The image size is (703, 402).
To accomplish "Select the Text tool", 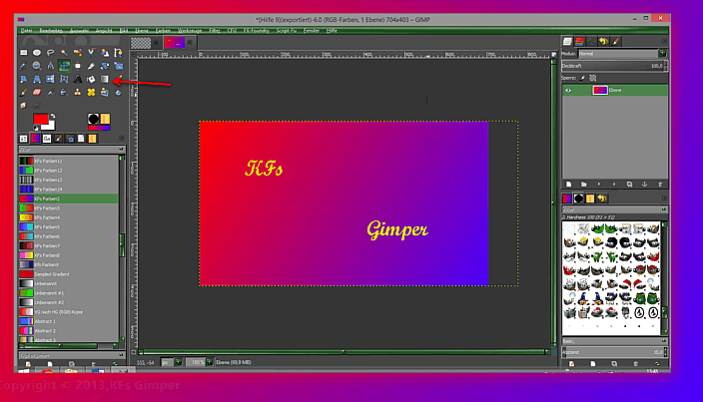I will point(78,79).
